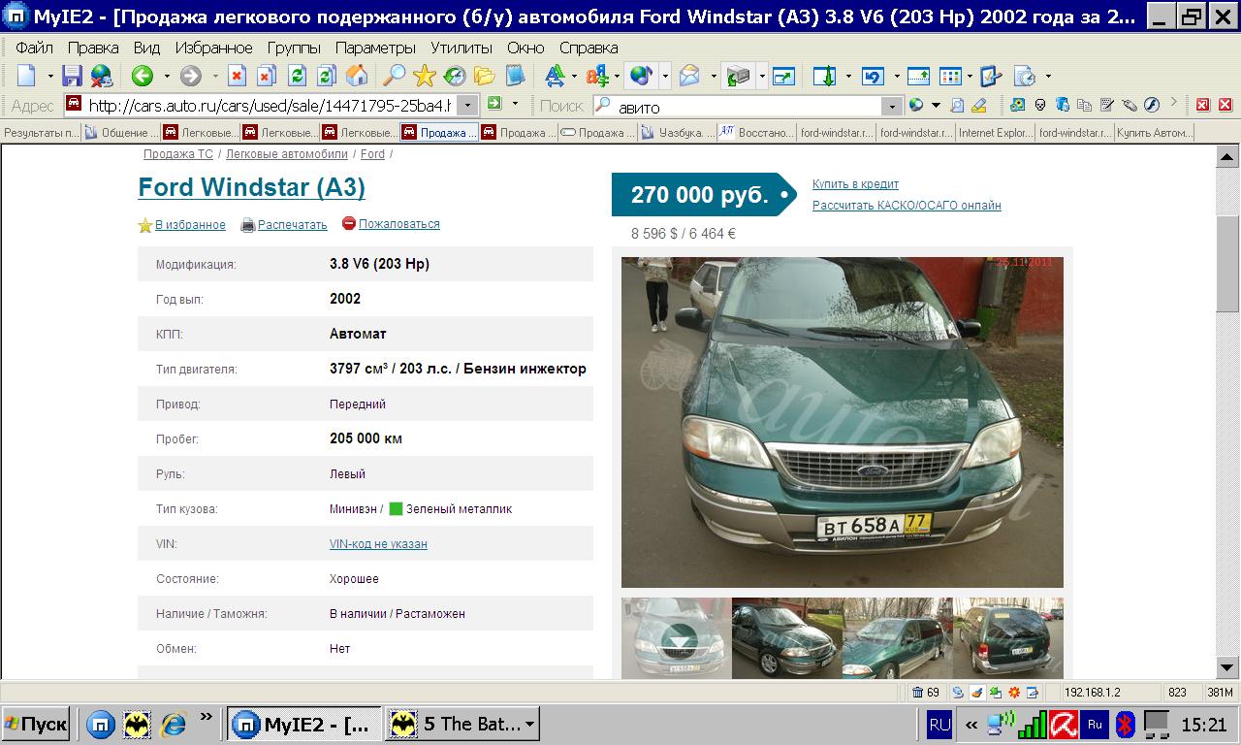
Task: Switch to the Internet Explor... tab
Action: 996,133
